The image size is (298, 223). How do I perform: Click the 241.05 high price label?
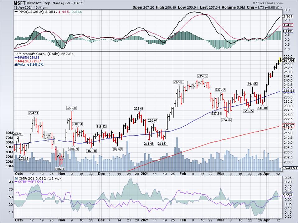(252, 84)
